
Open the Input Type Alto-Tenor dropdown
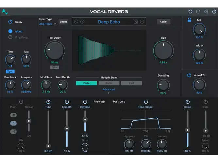click(47, 24)
